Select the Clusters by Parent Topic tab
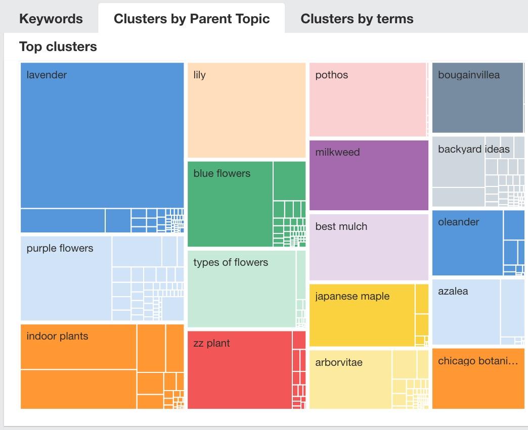This screenshot has width=528, height=430. click(x=192, y=18)
